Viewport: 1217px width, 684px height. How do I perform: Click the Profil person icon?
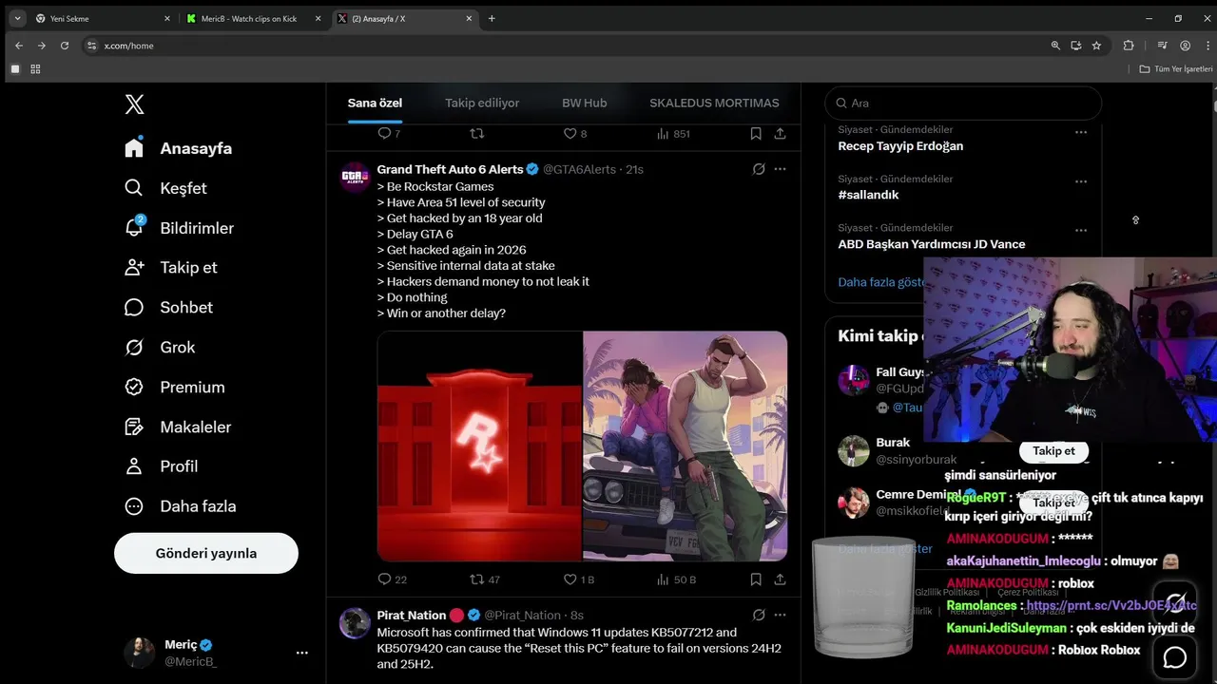[134, 466]
